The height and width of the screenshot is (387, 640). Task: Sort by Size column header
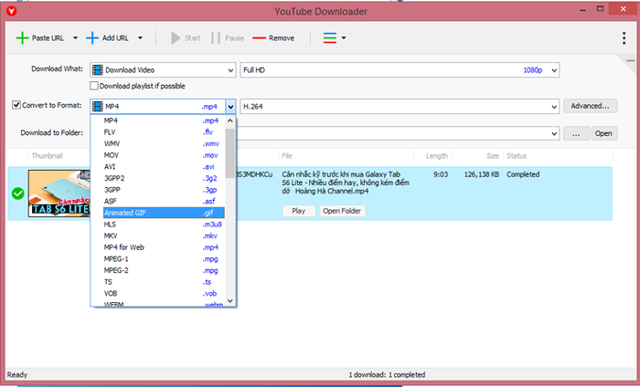pyautogui.click(x=493, y=156)
